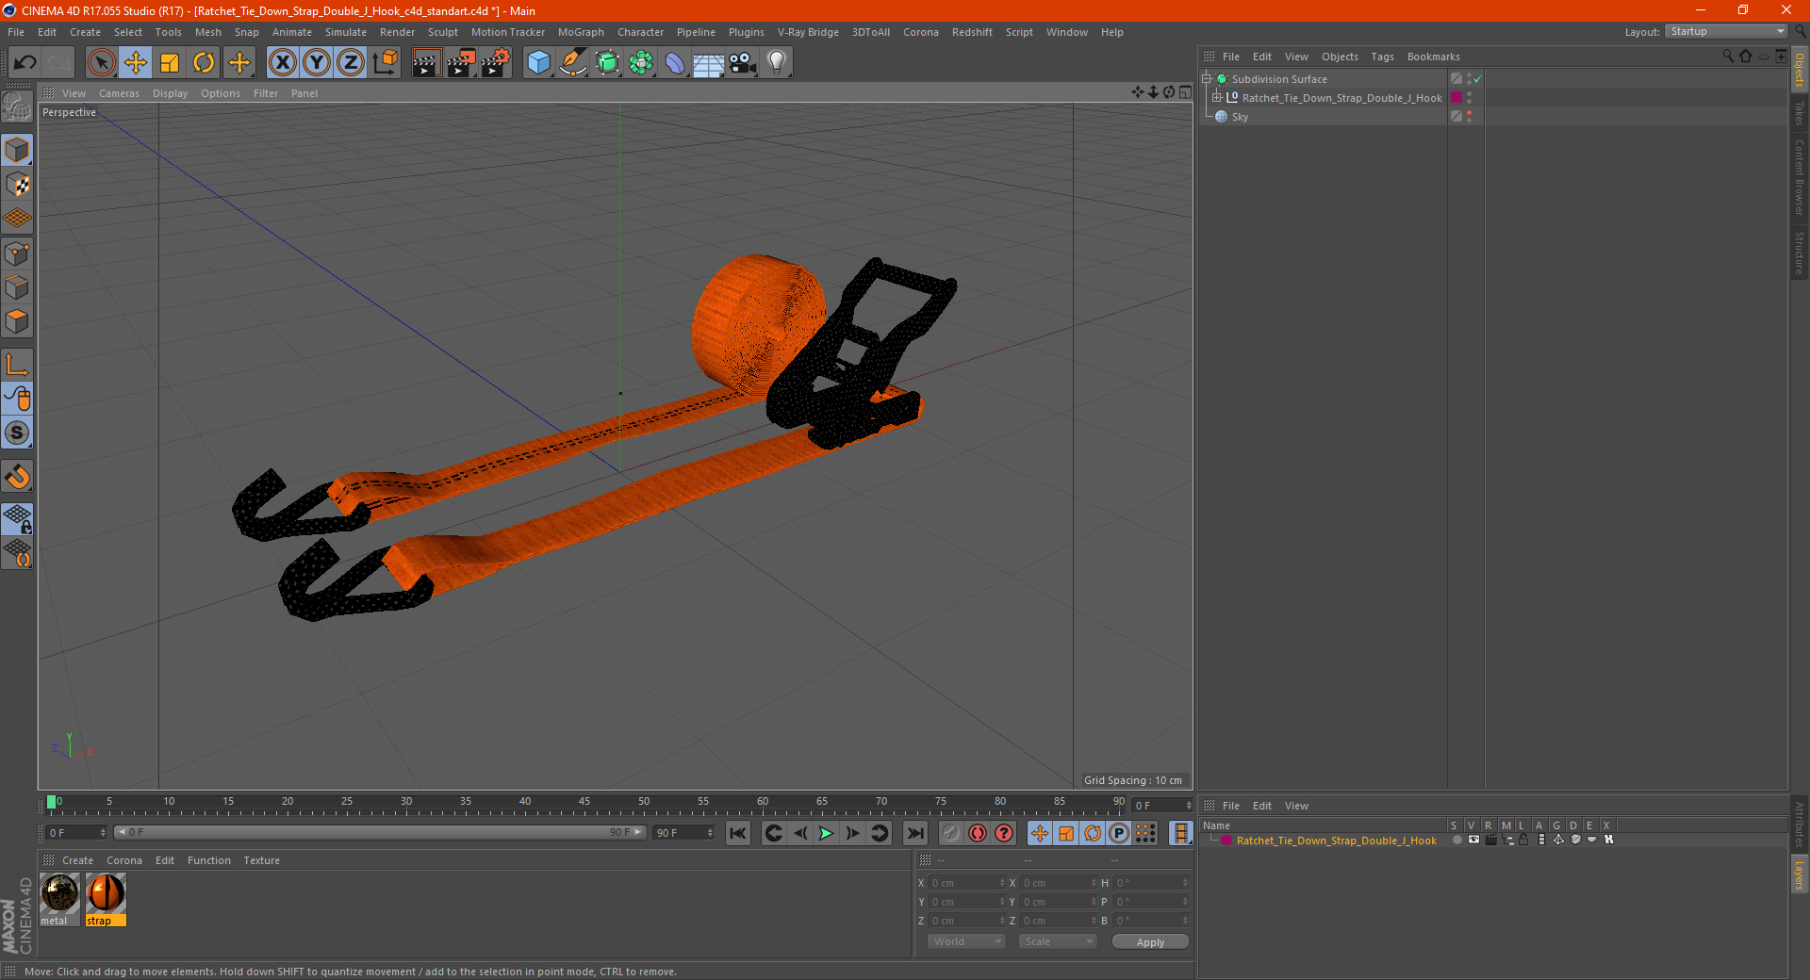Image resolution: width=1810 pixels, height=980 pixels.
Task: Add a Subdivision Surface generator
Action: click(x=608, y=63)
